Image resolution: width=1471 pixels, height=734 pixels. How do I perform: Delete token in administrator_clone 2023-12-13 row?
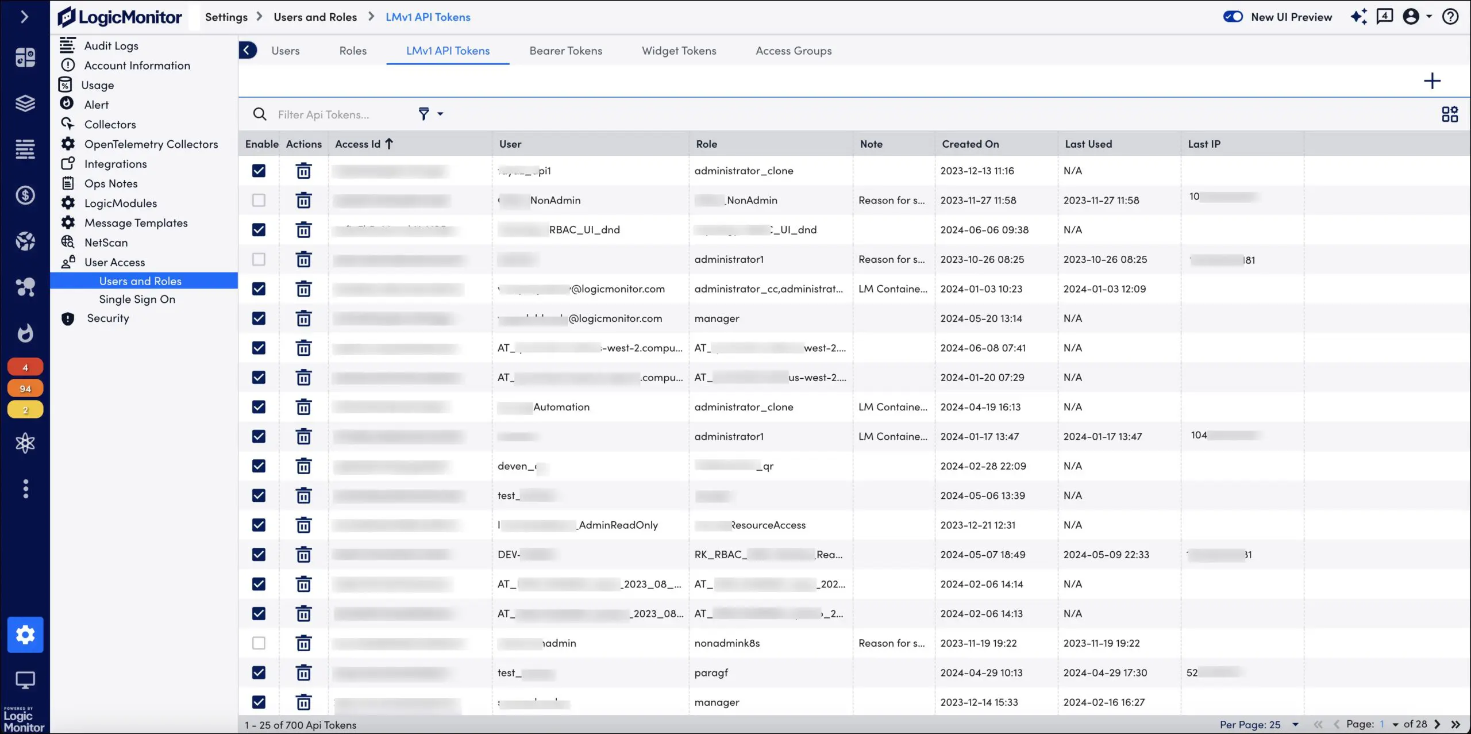pyautogui.click(x=303, y=171)
